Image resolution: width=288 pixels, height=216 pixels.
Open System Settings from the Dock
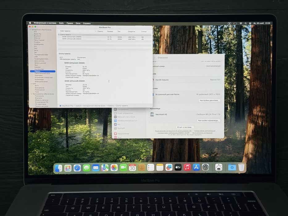tap(205, 167)
